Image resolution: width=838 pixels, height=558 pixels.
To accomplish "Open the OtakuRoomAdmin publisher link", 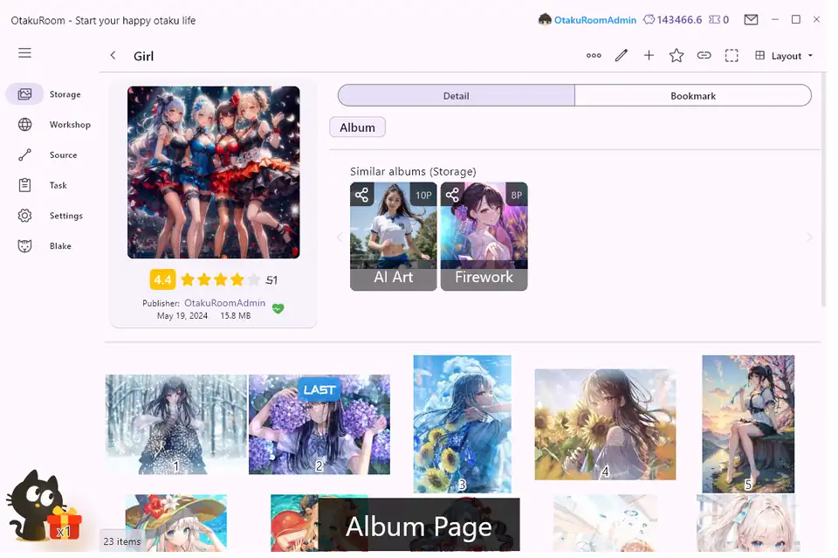I will pos(224,303).
